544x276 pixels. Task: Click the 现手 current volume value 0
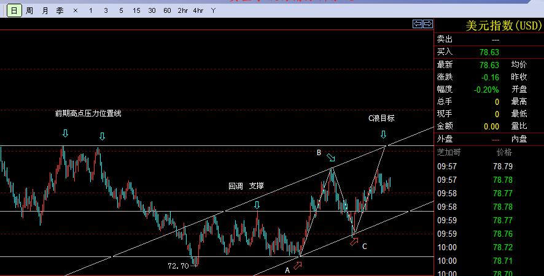(497, 114)
